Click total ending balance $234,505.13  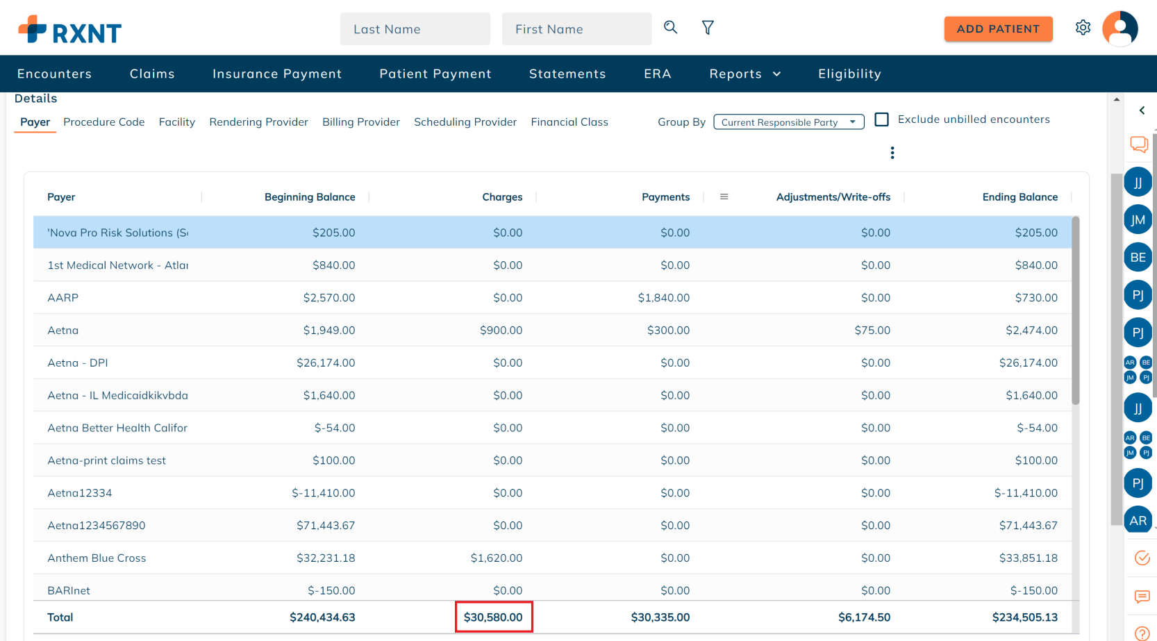(1024, 617)
